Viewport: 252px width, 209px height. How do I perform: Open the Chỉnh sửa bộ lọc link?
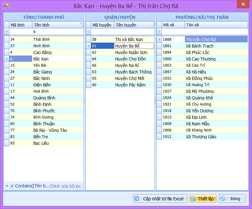65,186
